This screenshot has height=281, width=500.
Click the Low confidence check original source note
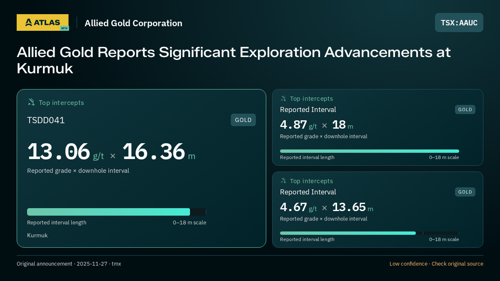tap(436, 264)
